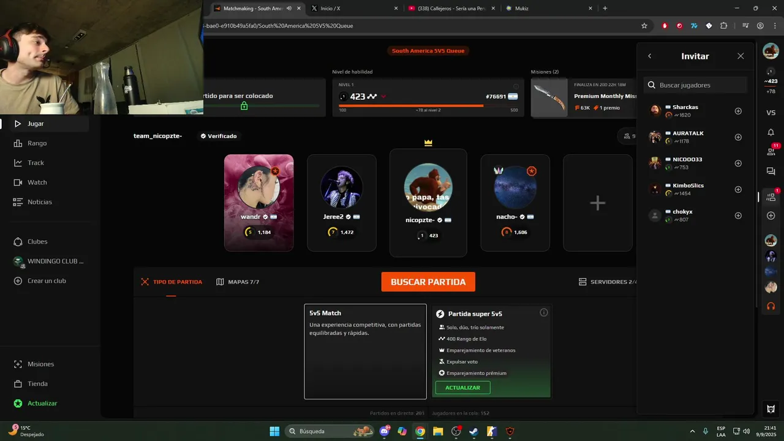
Task: Select the MAPAS 7/7 tab
Action: click(238, 282)
